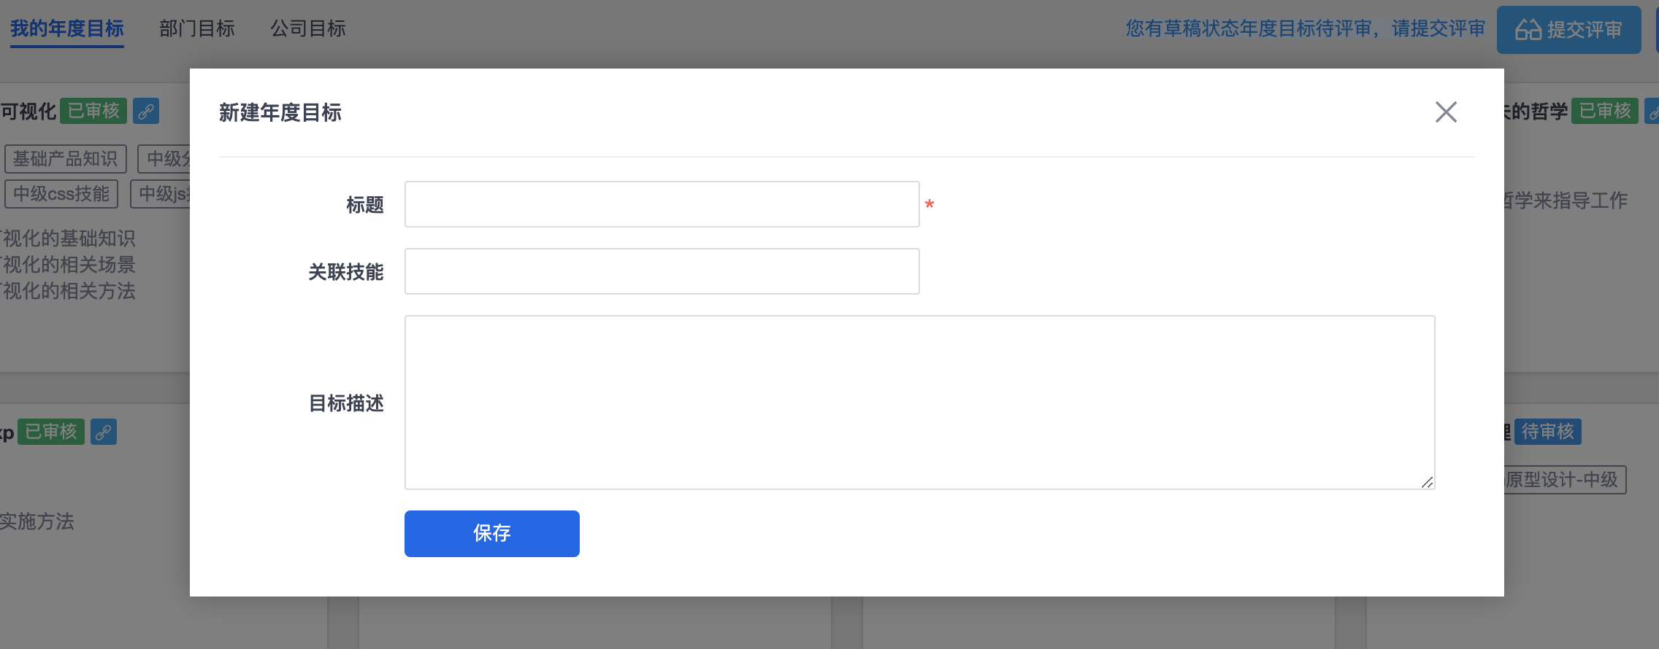The height and width of the screenshot is (649, 1659).
Task: Click inside the 目标描述 text area
Action: point(919,403)
